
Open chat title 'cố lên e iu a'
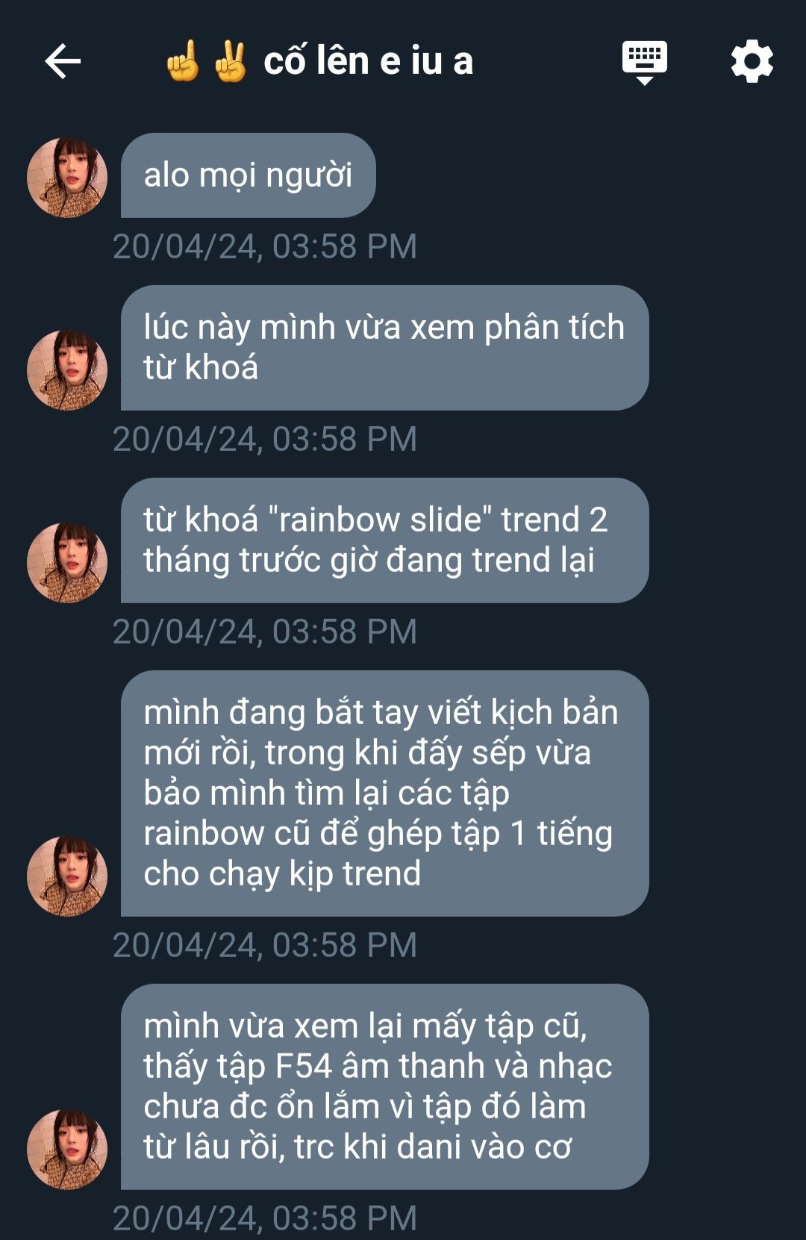[368, 61]
